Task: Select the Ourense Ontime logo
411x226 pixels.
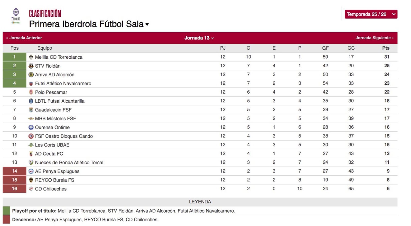Action: [x=31, y=127]
